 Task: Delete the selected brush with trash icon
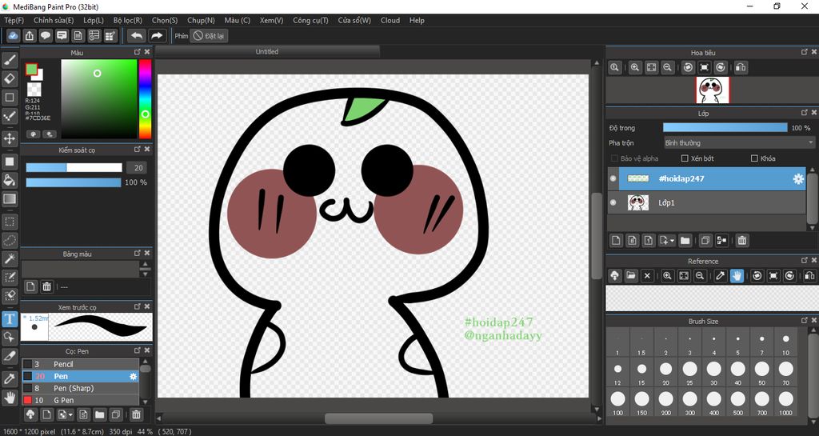point(136,414)
